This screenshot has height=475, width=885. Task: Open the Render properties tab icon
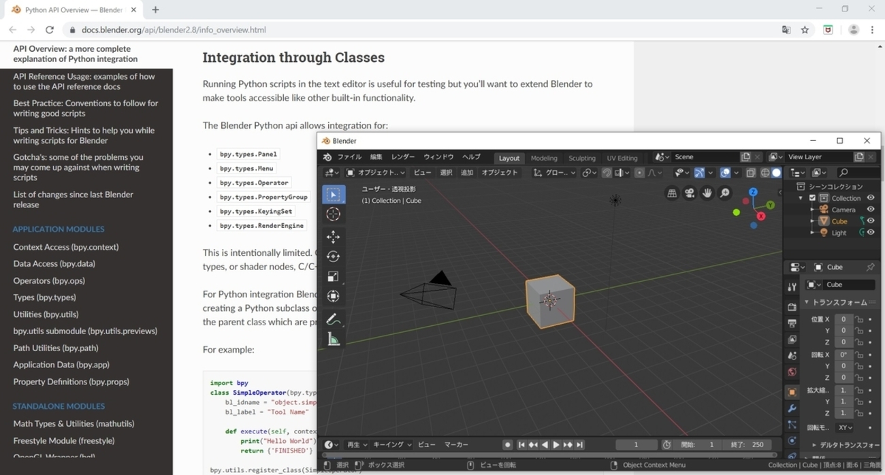[x=792, y=307]
